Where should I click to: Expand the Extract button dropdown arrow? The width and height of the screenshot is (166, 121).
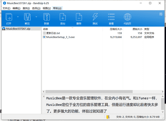click(36, 17)
